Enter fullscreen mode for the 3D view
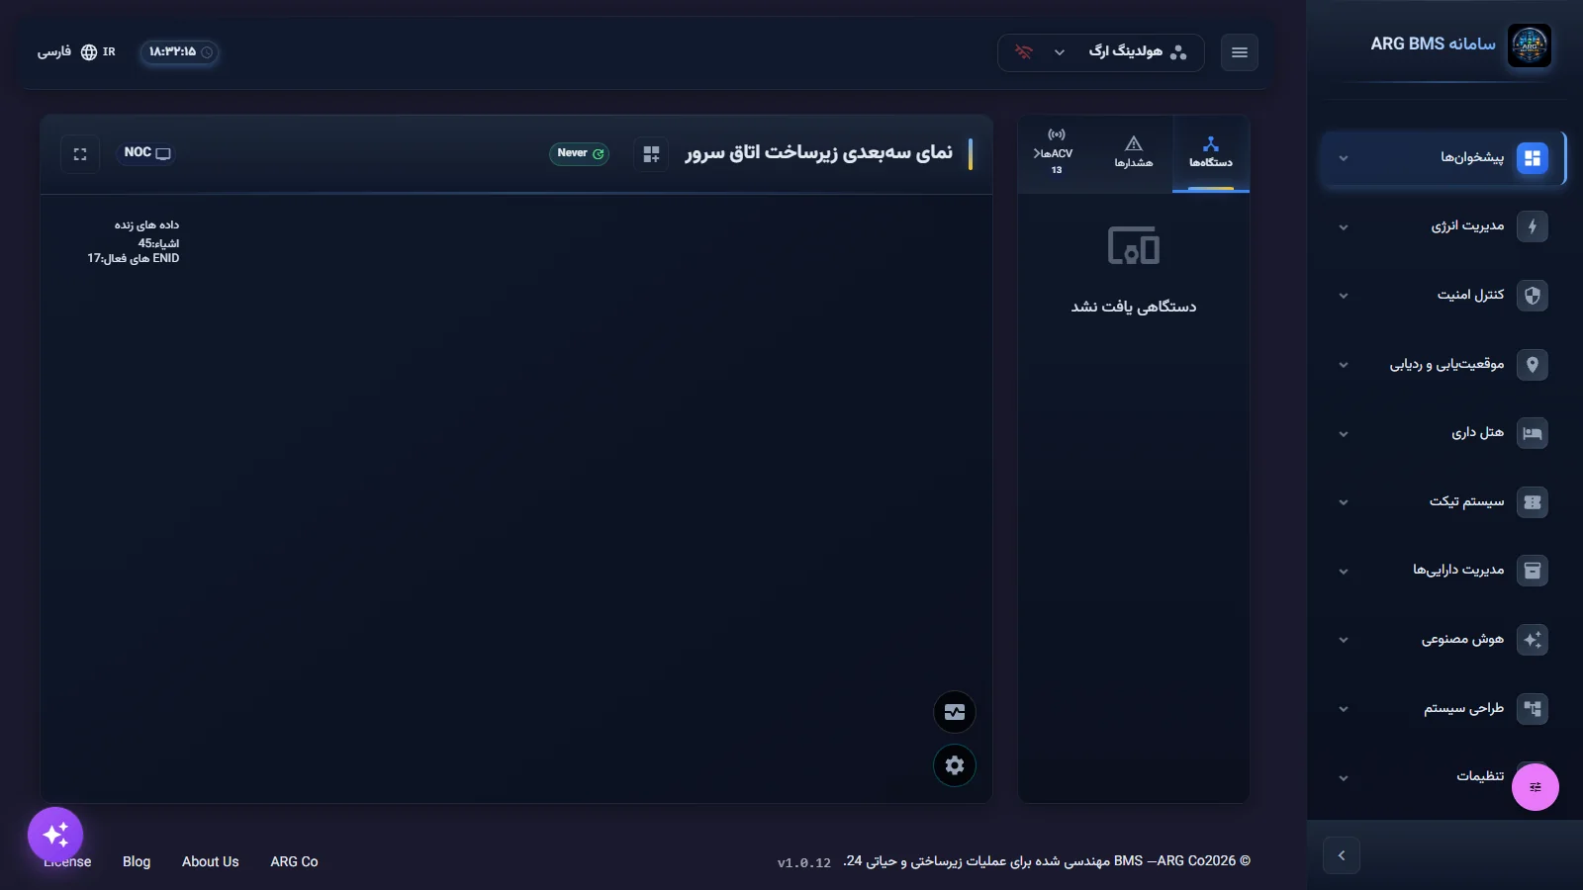The image size is (1583, 890). [80, 154]
